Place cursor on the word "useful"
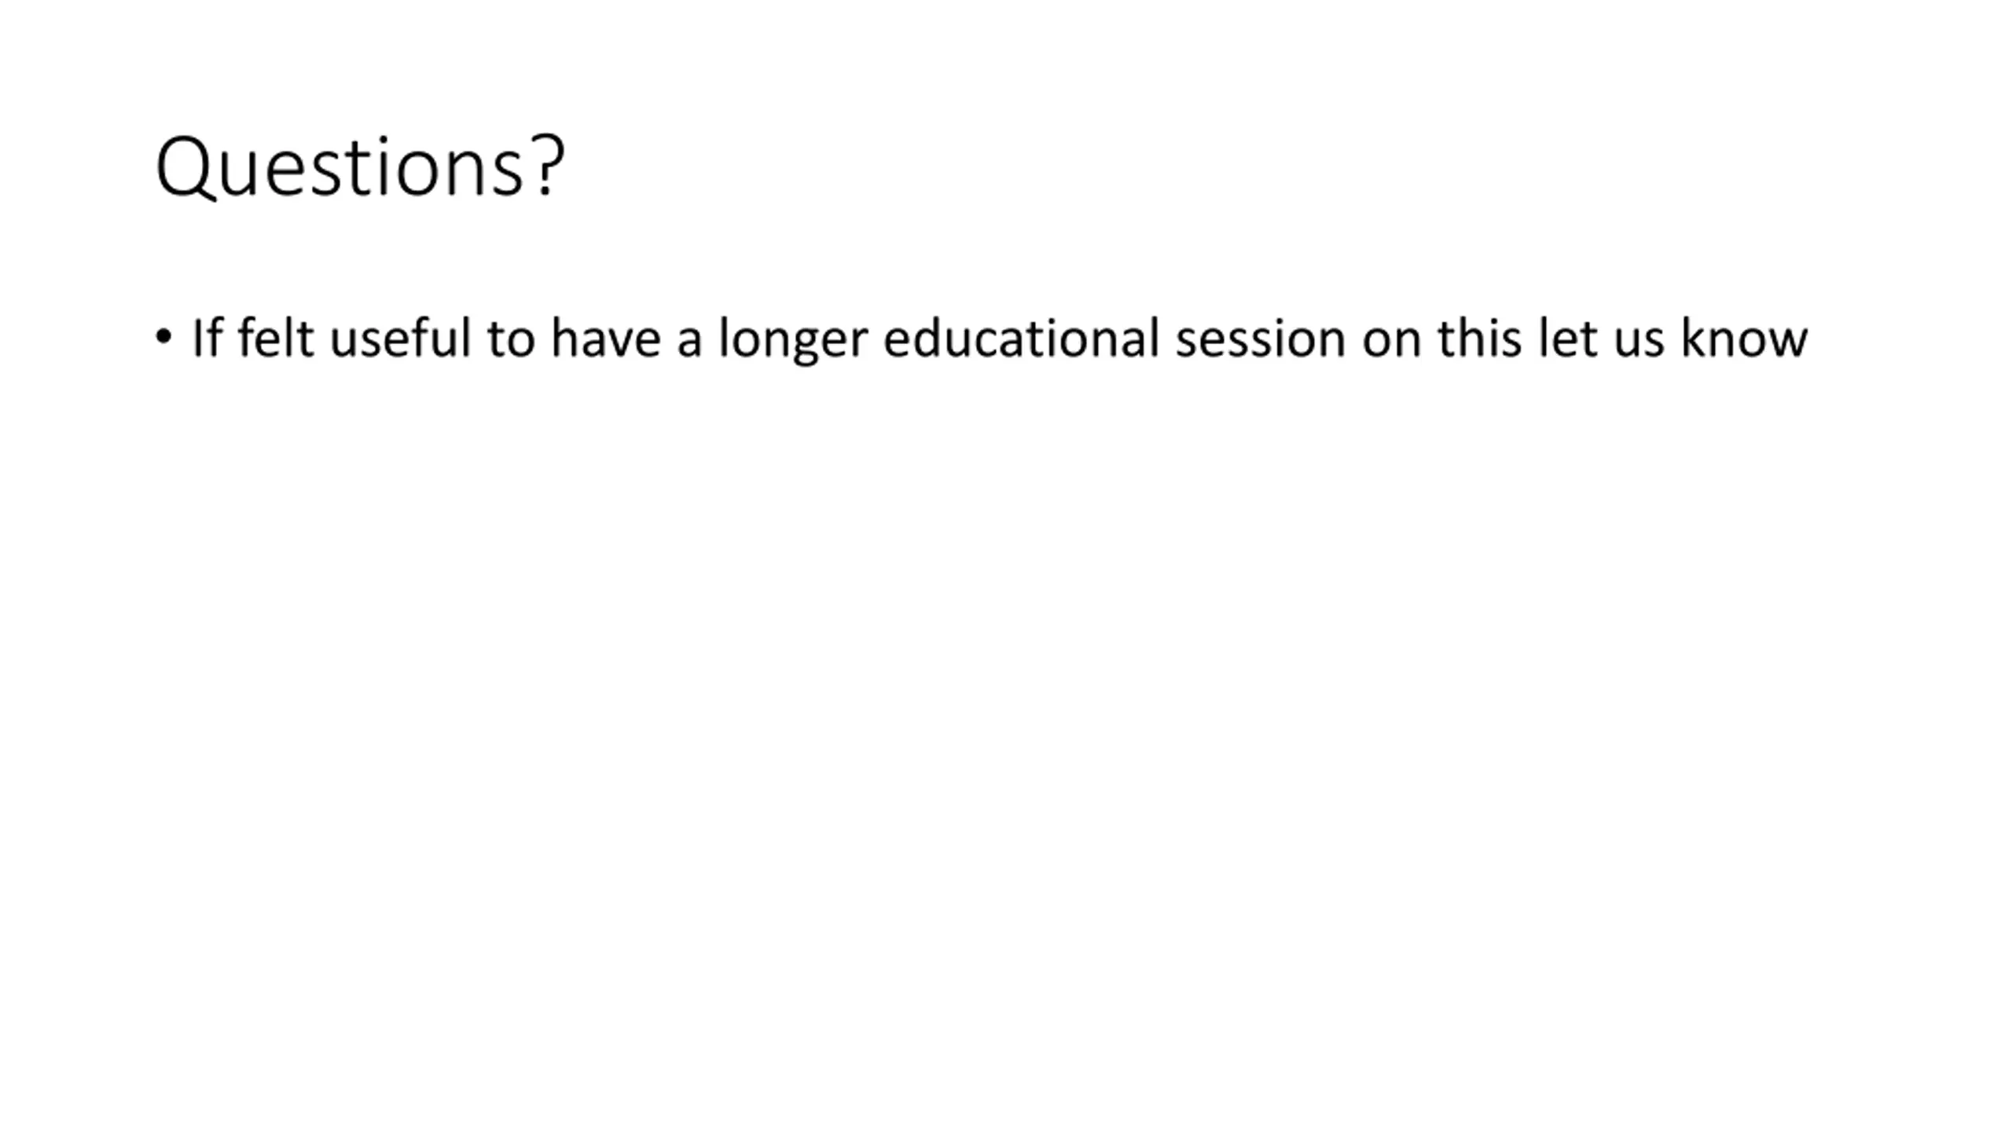 (x=400, y=338)
